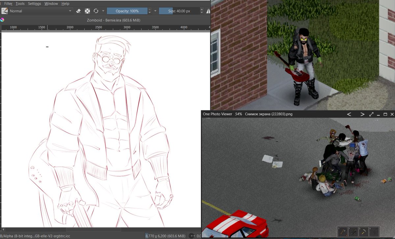Viewport: 395px width, 239px height.
Task: Click the color wheel icon beside document tab
Action: 2,20
